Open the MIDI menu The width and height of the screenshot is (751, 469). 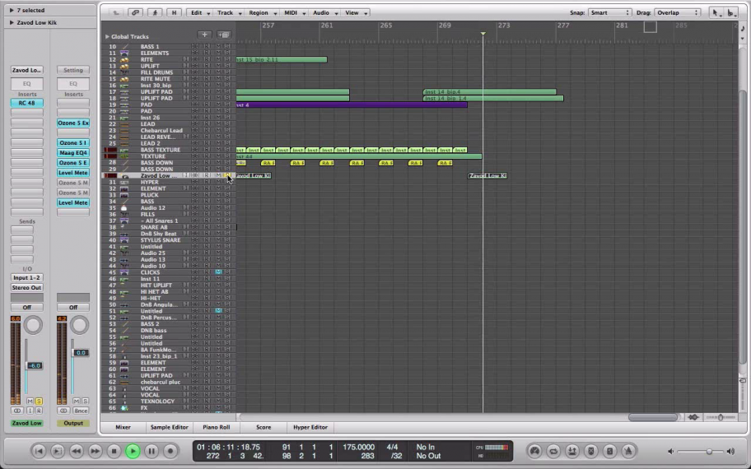(294, 13)
